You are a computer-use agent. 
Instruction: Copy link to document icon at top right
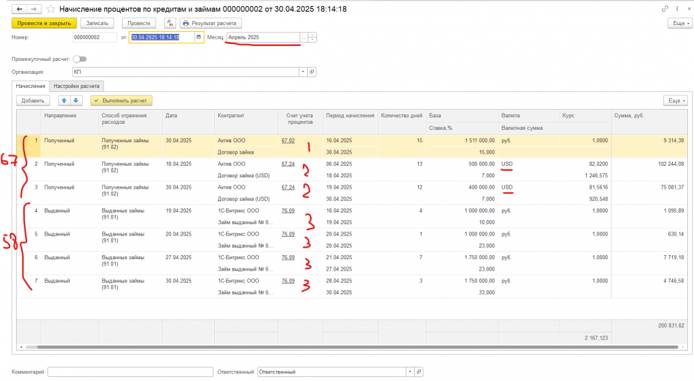[665, 8]
